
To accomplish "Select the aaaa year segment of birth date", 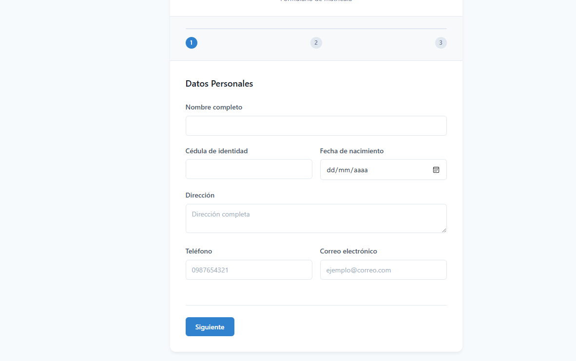I will pyautogui.click(x=361, y=170).
